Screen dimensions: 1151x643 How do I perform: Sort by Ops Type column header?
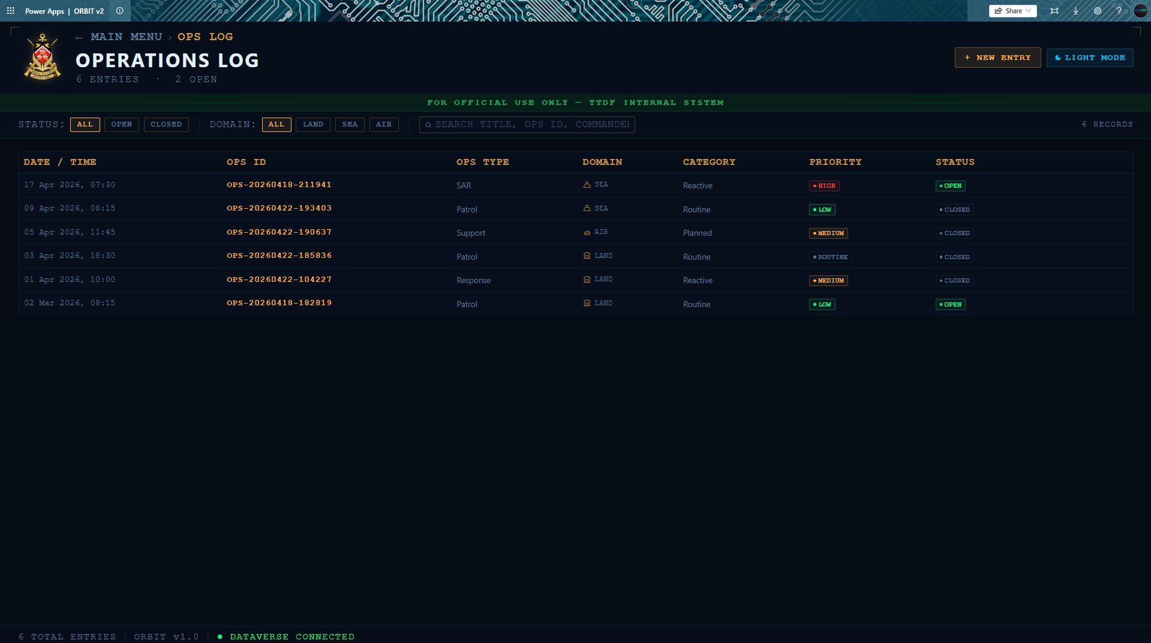[x=482, y=162]
